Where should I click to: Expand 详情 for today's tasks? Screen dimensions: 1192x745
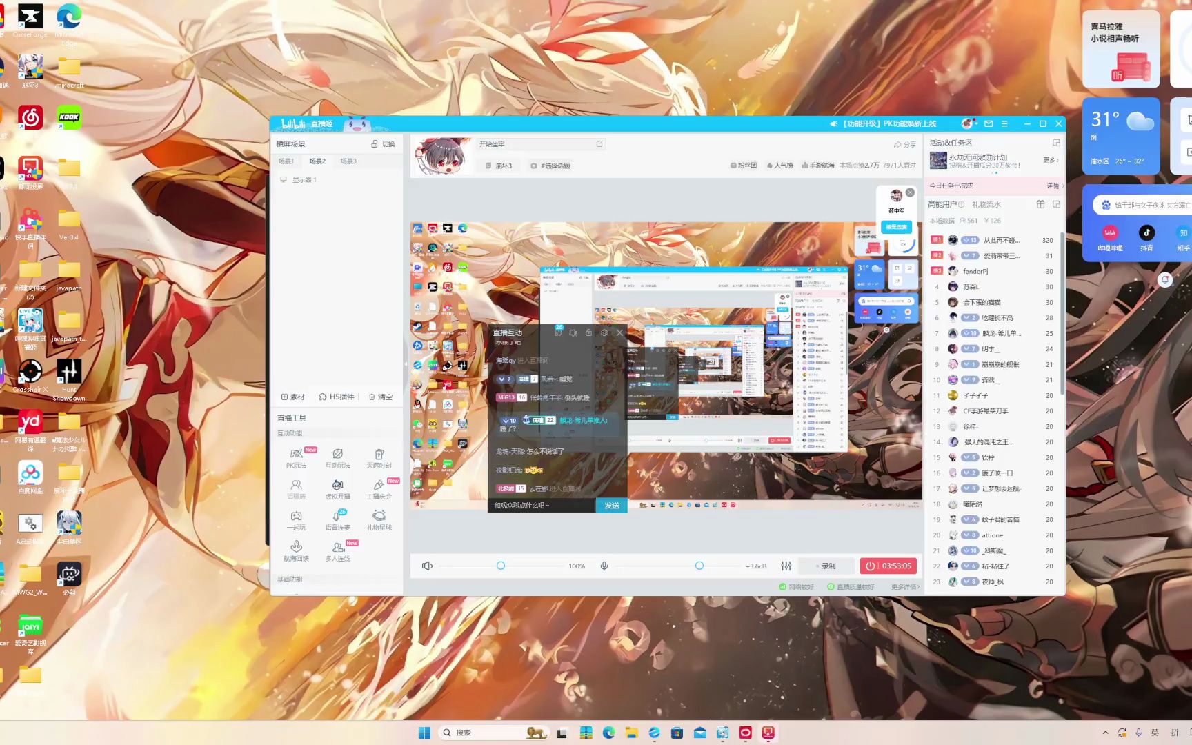[x=1055, y=186]
